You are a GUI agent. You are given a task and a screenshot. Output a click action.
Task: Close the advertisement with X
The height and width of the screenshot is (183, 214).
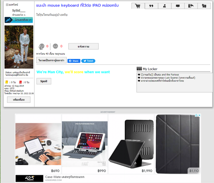pyautogui.click(x=199, y=115)
